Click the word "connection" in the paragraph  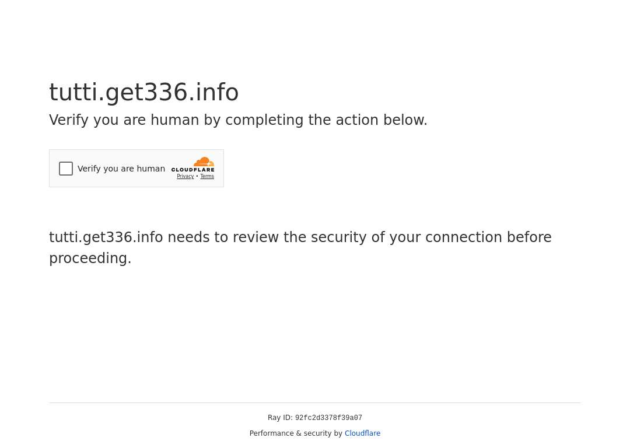463,237
